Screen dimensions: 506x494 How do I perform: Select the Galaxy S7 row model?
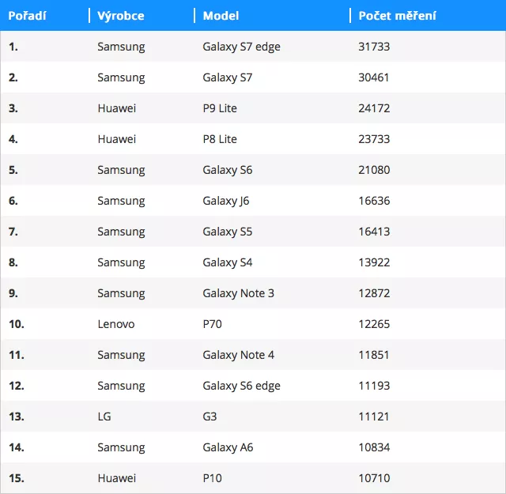228,77
